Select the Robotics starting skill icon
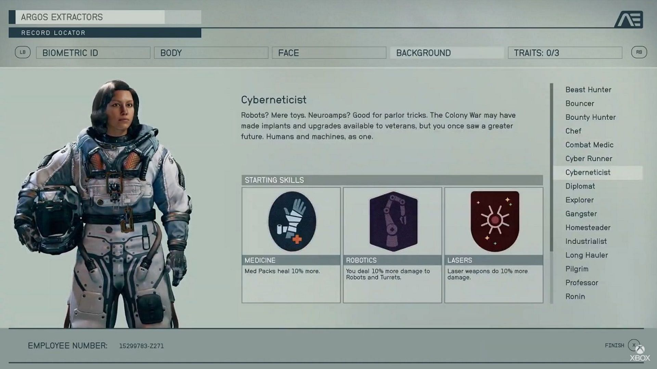This screenshot has width=657, height=369. 392,221
